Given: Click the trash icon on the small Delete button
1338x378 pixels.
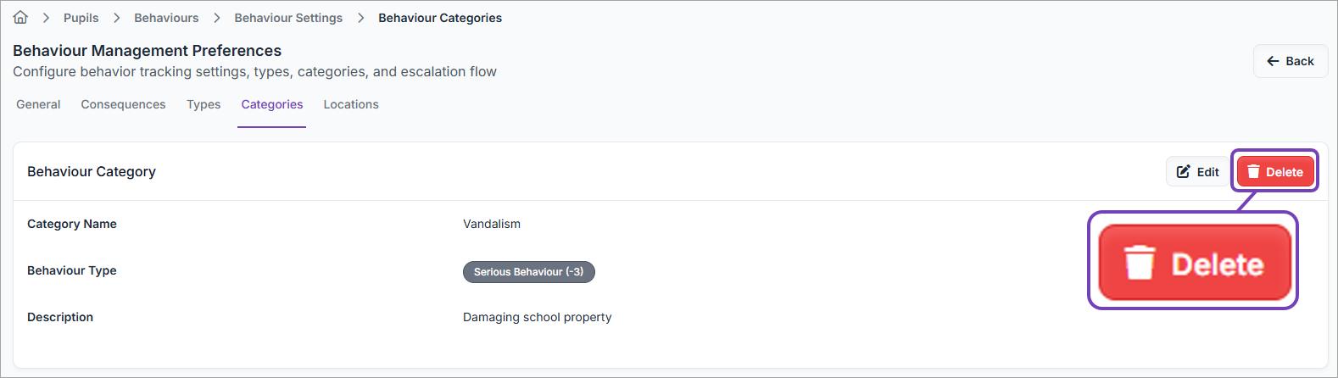Looking at the screenshot, I should [1253, 172].
